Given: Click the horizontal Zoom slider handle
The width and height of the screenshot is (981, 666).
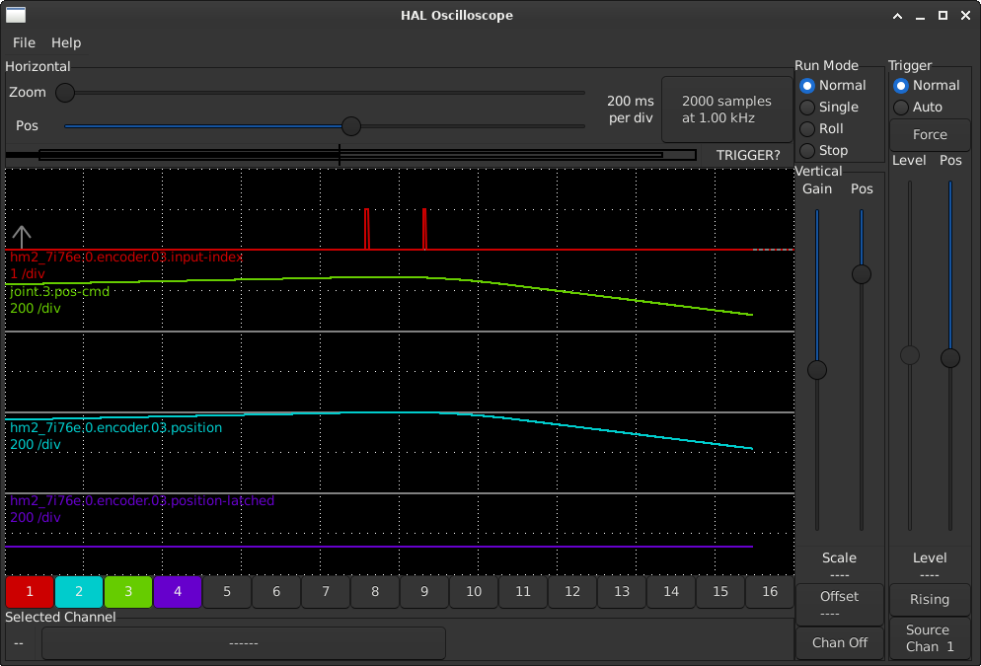Looking at the screenshot, I should pos(65,93).
